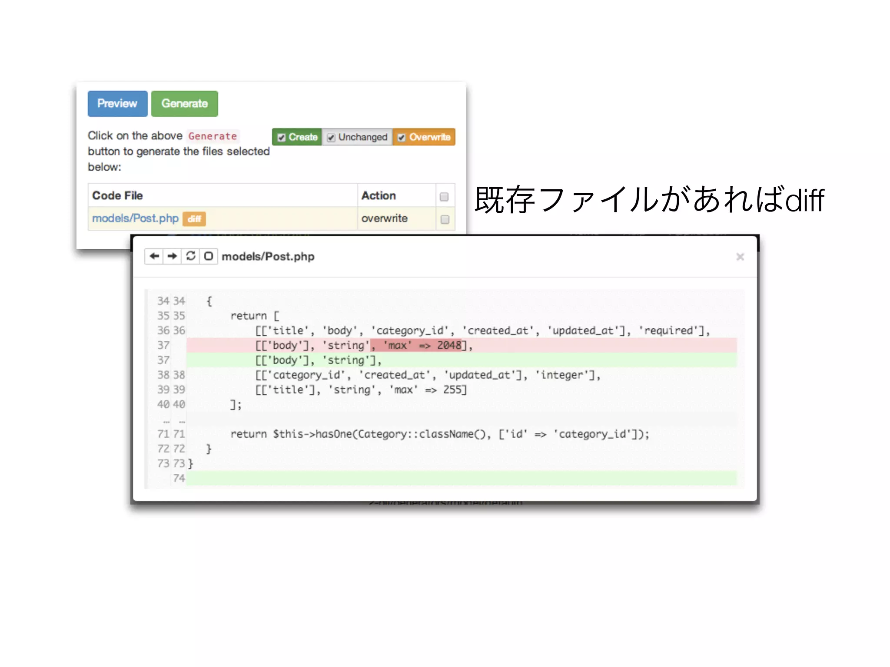The height and width of the screenshot is (667, 890).
Task: Click the square icon in diff toolbar
Action: 209,256
